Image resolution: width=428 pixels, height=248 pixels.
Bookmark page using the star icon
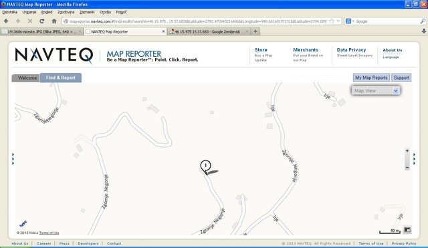pos(332,21)
